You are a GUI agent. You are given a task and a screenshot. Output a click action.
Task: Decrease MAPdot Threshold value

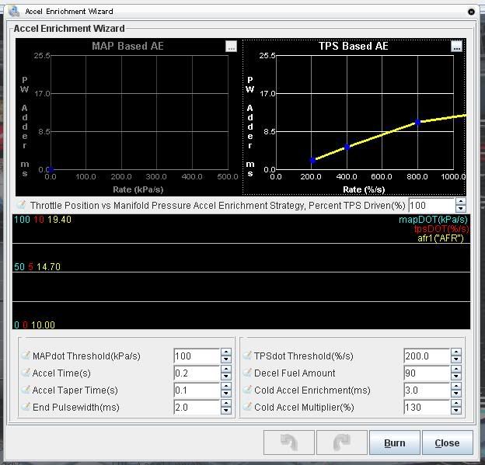point(226,359)
